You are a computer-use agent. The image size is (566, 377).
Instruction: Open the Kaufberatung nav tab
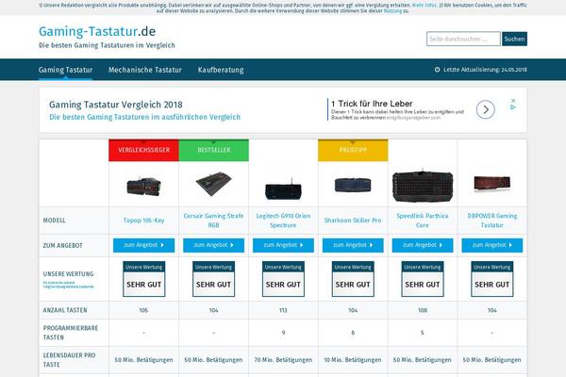(221, 70)
